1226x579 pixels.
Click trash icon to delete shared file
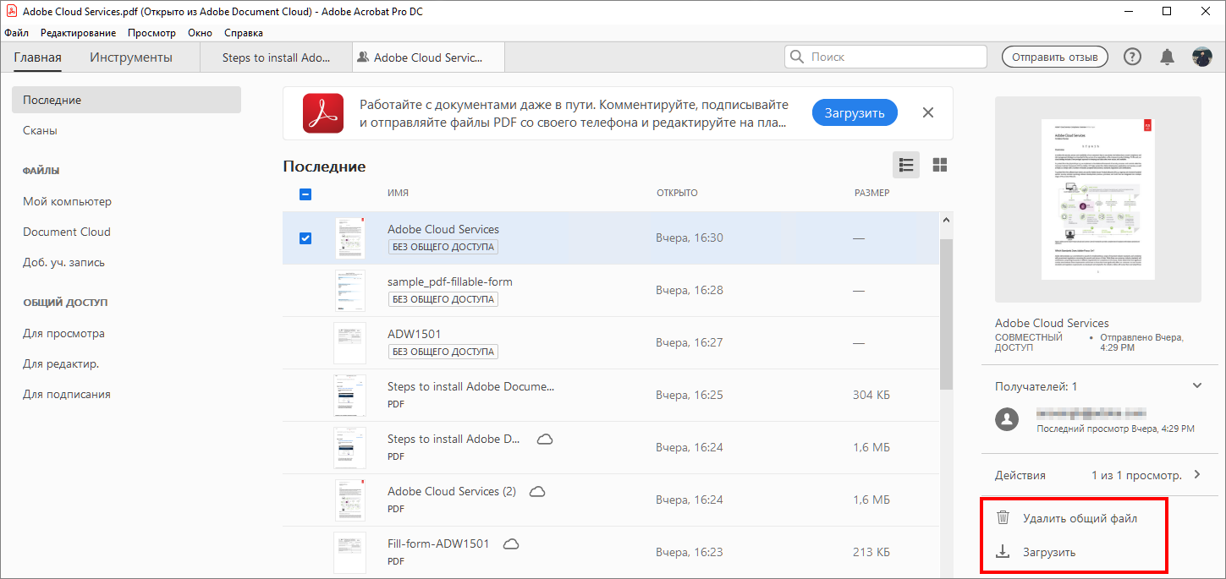click(x=1003, y=518)
